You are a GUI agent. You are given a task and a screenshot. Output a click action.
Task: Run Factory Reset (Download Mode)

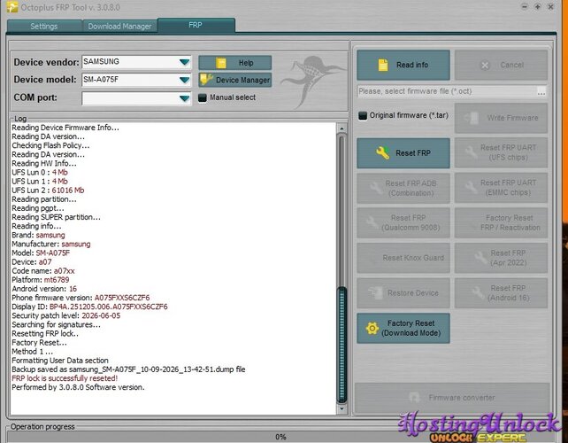tap(403, 329)
